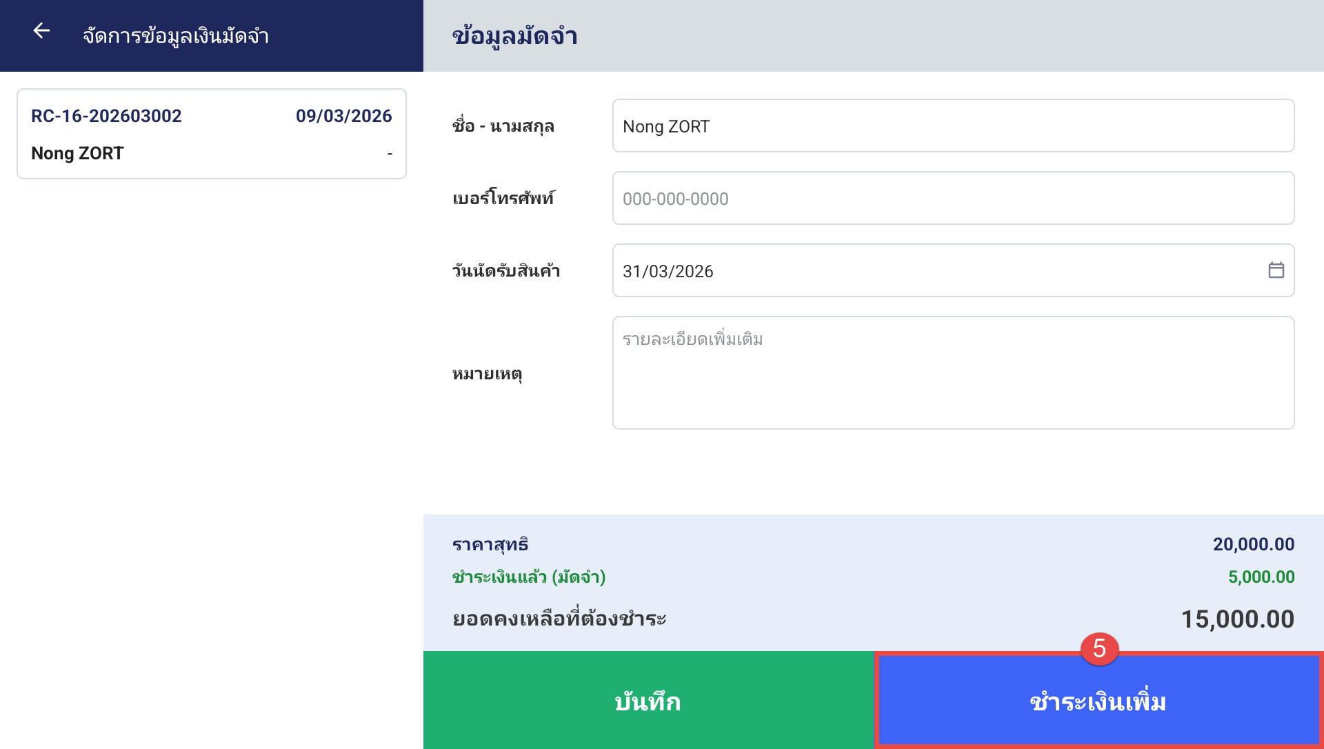Click the ชำระเงินแล้ว (มัดจำ) green label
Image resolution: width=1324 pixels, height=749 pixels.
pyautogui.click(x=529, y=577)
